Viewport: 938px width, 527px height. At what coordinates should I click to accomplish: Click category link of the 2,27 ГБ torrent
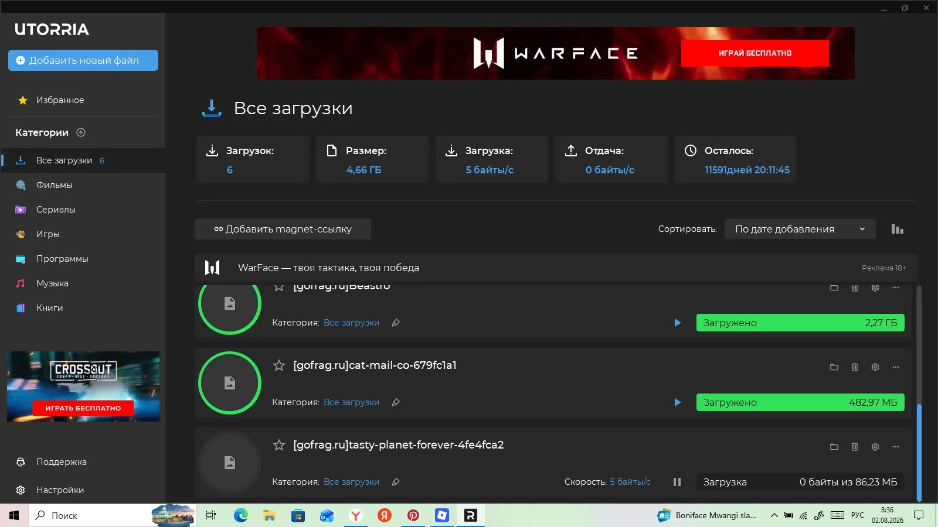pyautogui.click(x=351, y=323)
